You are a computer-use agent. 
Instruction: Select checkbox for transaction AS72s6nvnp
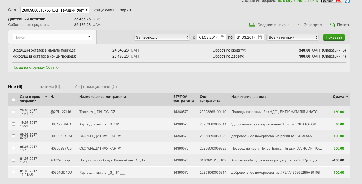click(x=13, y=160)
